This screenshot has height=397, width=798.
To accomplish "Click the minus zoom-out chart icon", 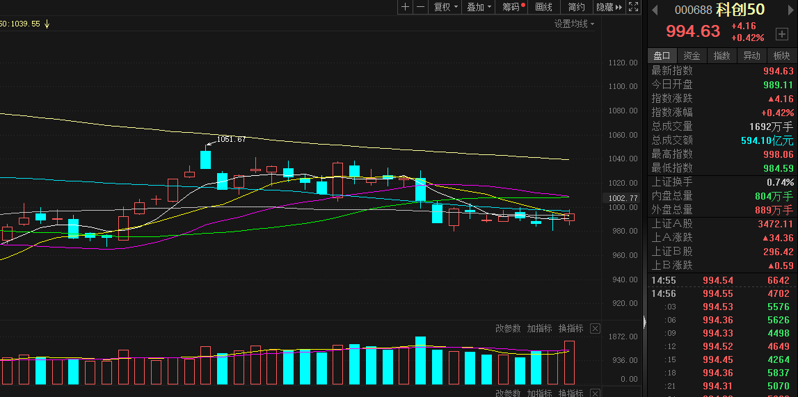I will [x=420, y=7].
